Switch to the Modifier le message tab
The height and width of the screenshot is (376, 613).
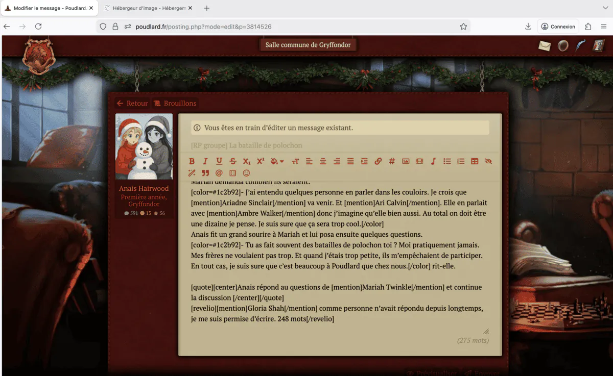click(49, 8)
